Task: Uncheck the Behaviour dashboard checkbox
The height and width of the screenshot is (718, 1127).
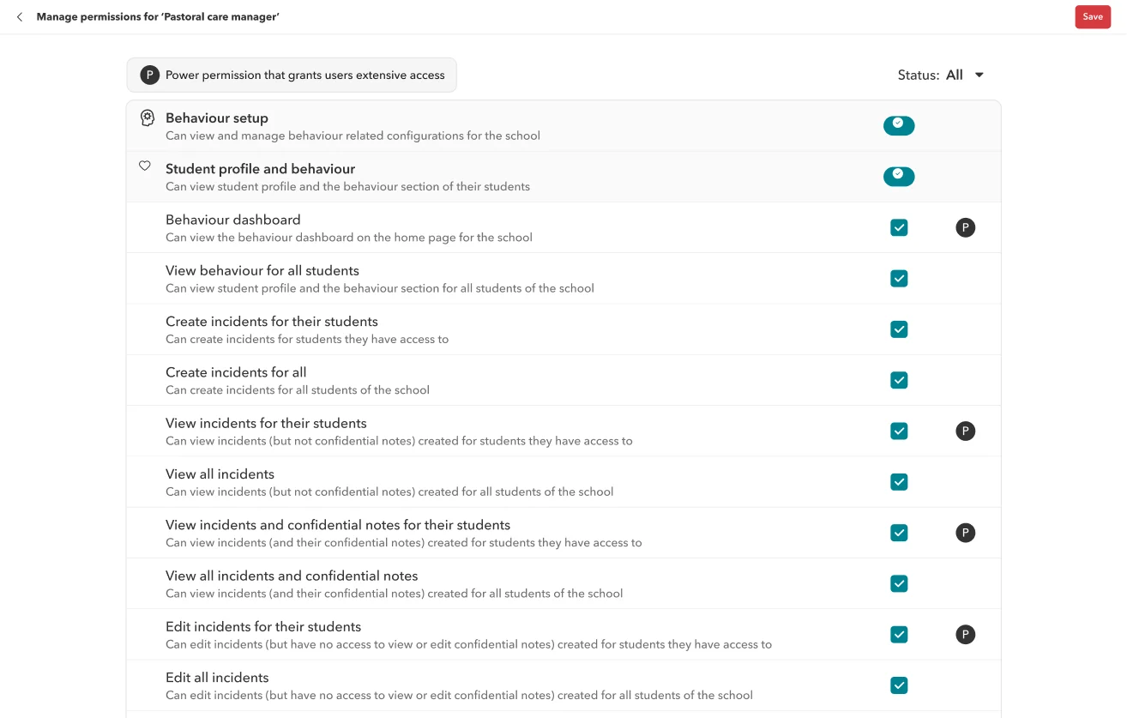Action: [899, 228]
